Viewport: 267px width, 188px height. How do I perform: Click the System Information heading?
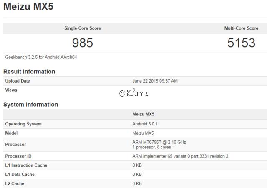[30, 105]
